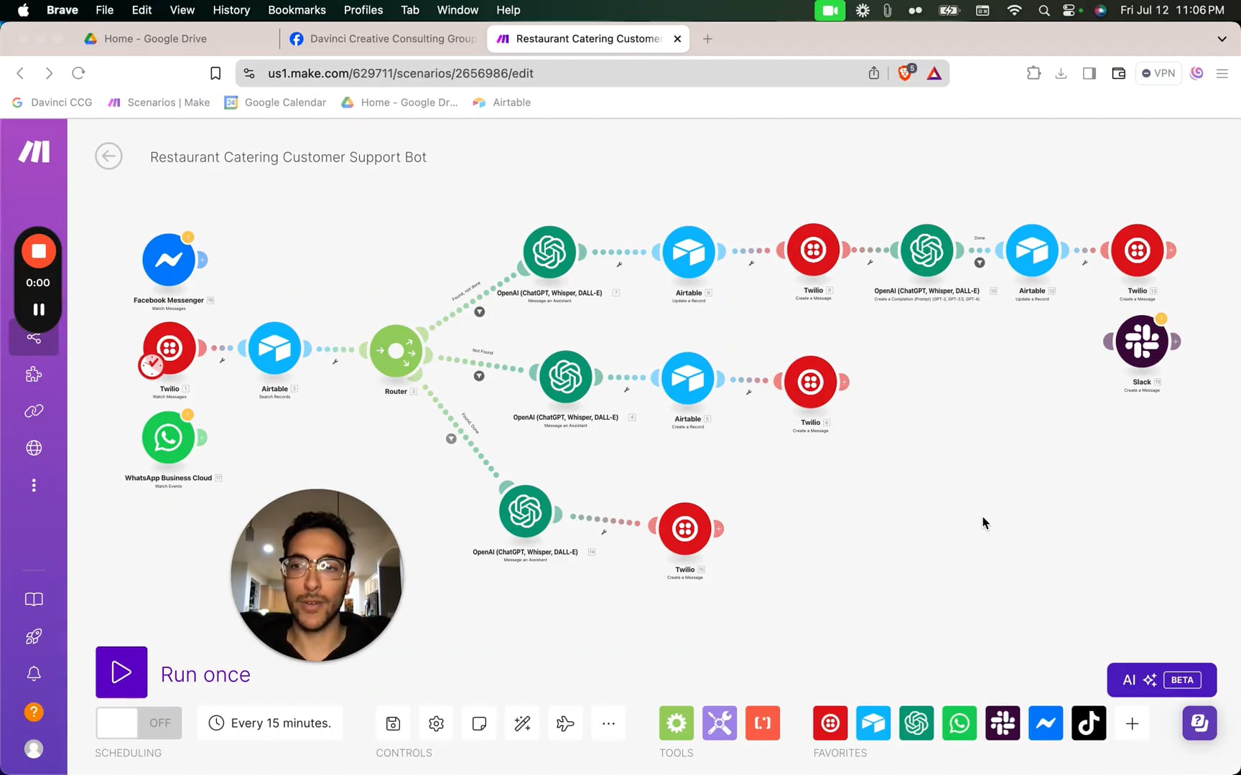
Task: Open the Airtable Update a Record module 8
Action: click(689, 252)
